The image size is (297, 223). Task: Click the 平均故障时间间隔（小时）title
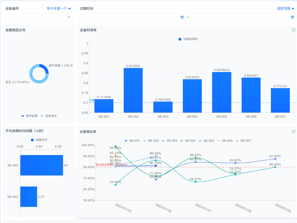[x=25, y=131]
